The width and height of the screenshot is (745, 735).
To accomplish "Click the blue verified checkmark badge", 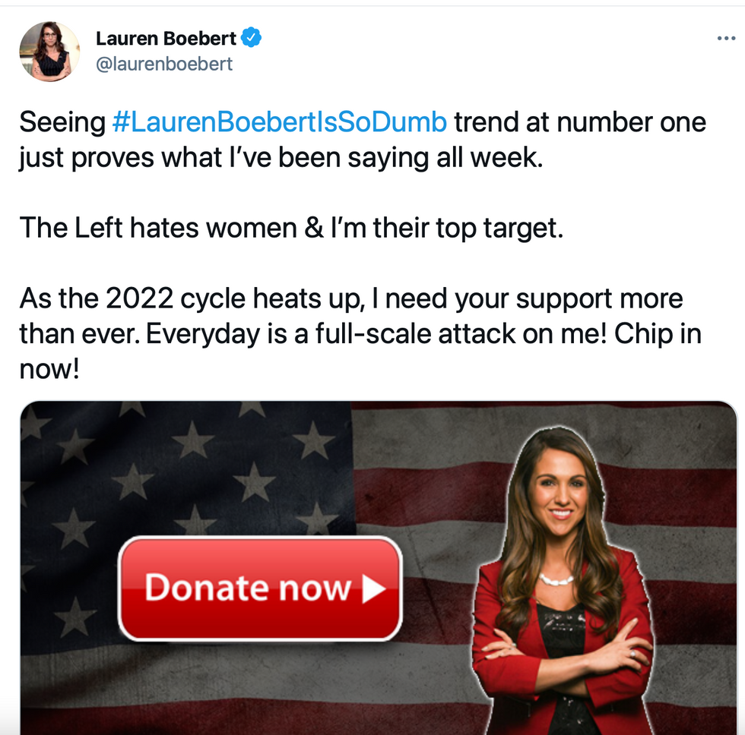I will [x=251, y=37].
